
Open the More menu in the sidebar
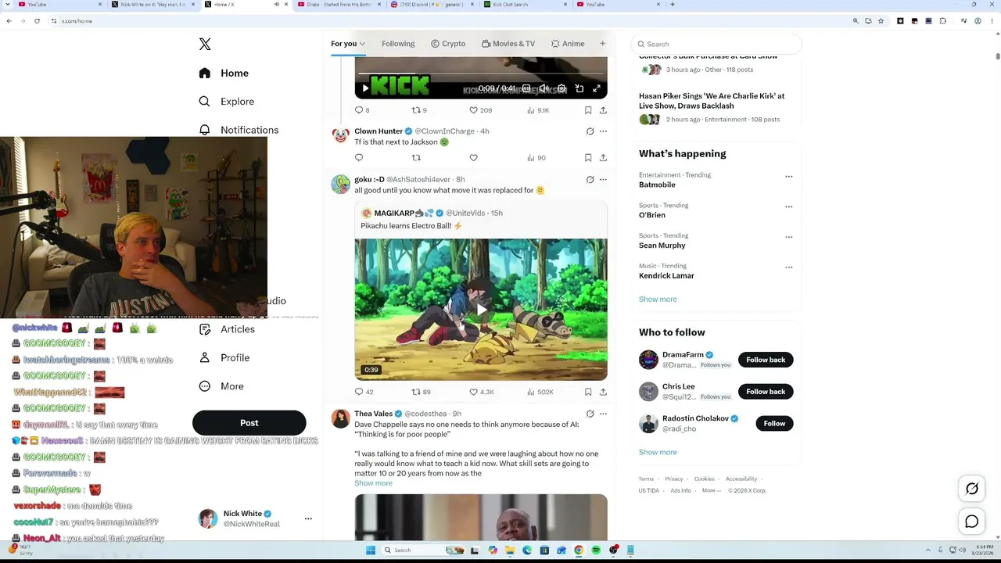221,386
